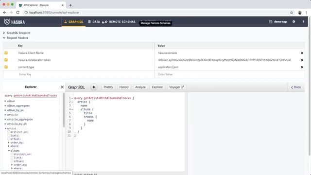Reload the browser page
Viewport: 311px width, 175px height.
pos(18,12)
